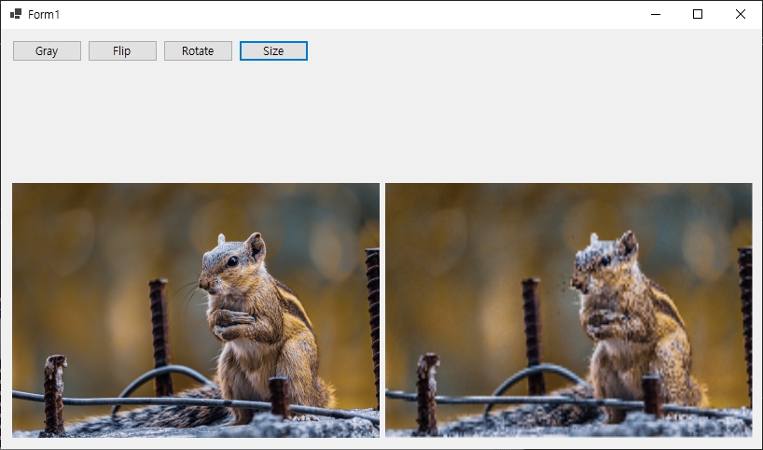This screenshot has width=763, height=450.
Task: Select the Rotate button
Action: tap(198, 50)
